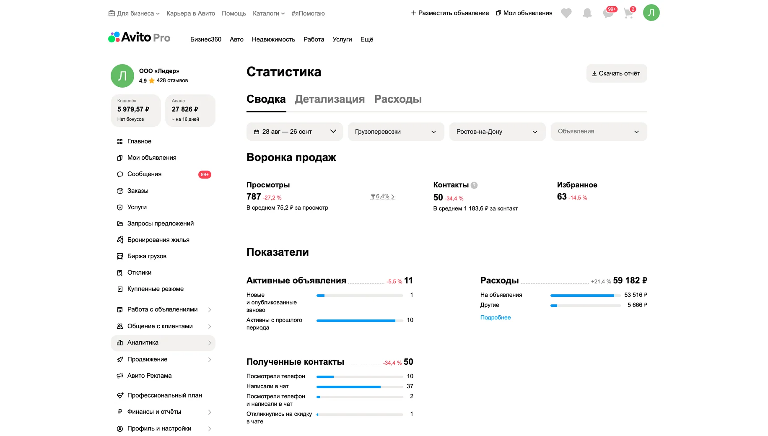Click Профиль и настройки user icon

(x=120, y=429)
